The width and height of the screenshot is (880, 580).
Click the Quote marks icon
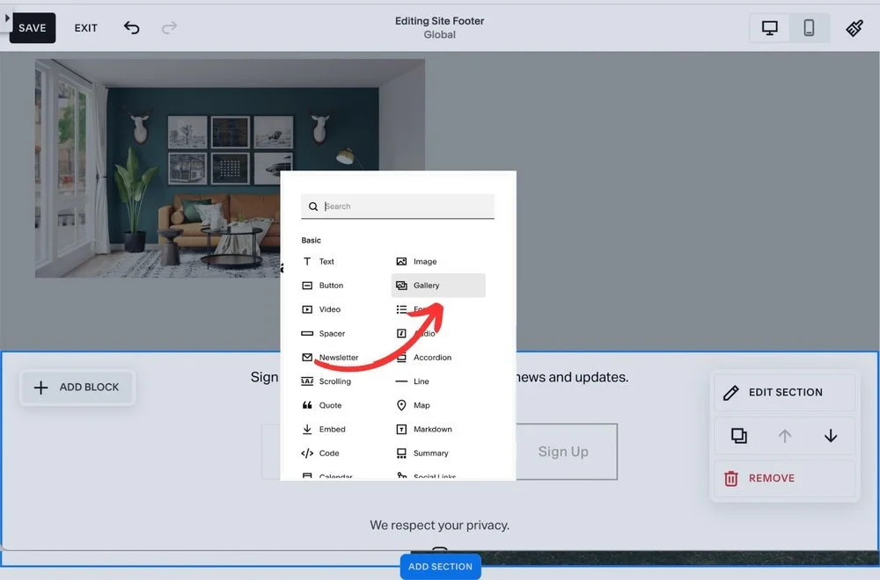click(x=307, y=406)
